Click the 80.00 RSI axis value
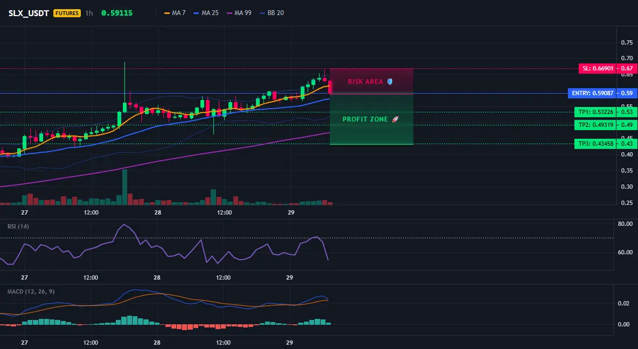Screen dimensions: 638x349 point(625,224)
